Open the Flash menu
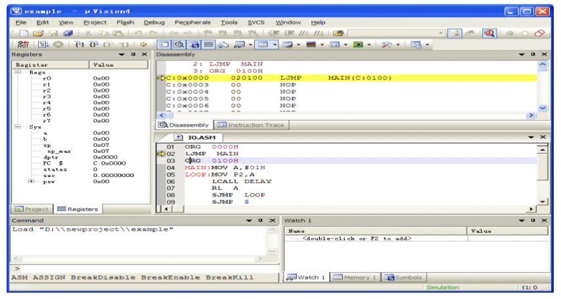Viewport: 561px width, 299px height. click(125, 22)
